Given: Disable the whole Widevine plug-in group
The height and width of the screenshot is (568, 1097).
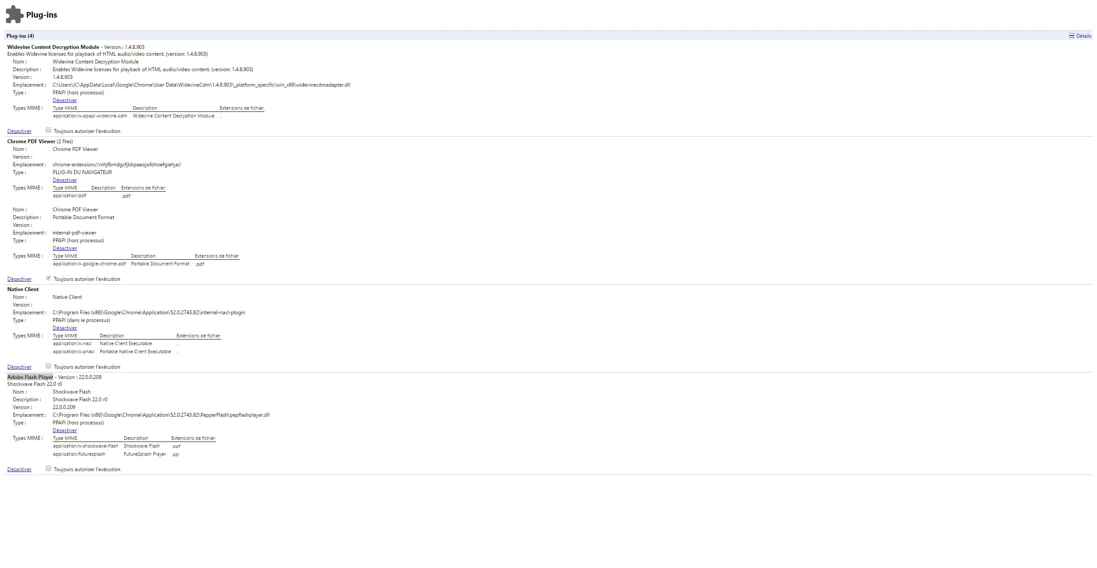Looking at the screenshot, I should click(x=19, y=131).
